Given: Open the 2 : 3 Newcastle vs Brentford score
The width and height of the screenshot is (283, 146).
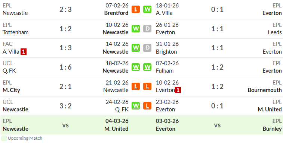Looking at the screenshot, I should pyautogui.click(x=65, y=9).
